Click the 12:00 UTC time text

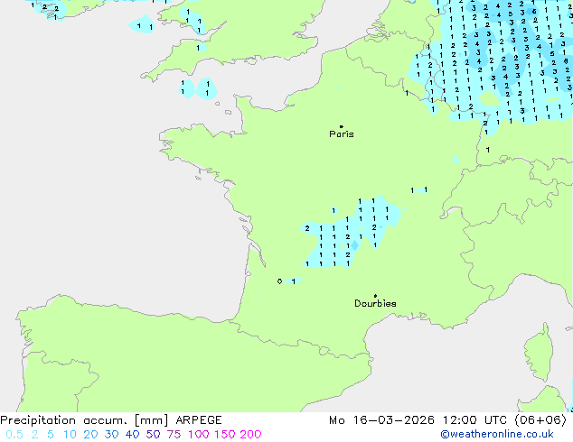[474, 420]
